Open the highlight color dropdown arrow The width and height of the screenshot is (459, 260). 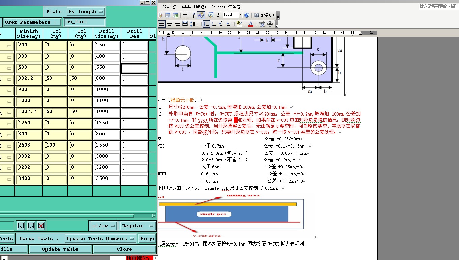click(x=245, y=24)
